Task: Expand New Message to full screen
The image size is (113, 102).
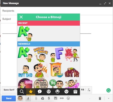Action: tap(105, 3)
